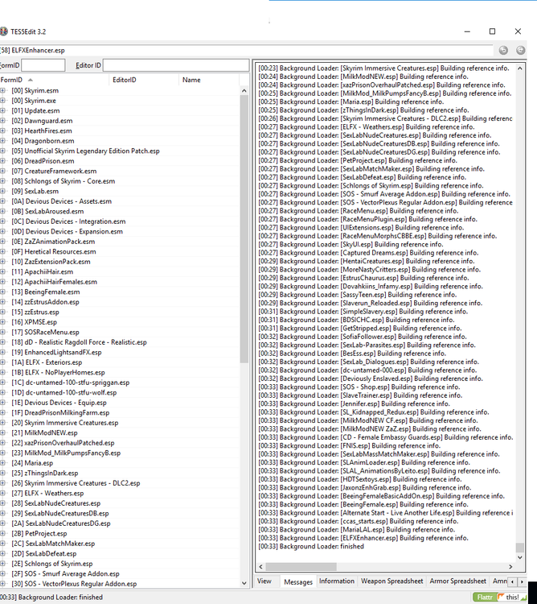Expand the HearthFires.esm node
This screenshot has width=537, height=604.
2,130
